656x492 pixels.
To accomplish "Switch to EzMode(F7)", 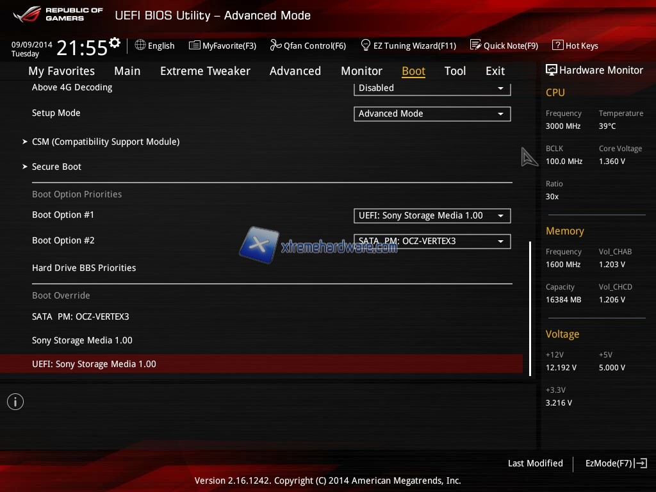I will 615,463.
